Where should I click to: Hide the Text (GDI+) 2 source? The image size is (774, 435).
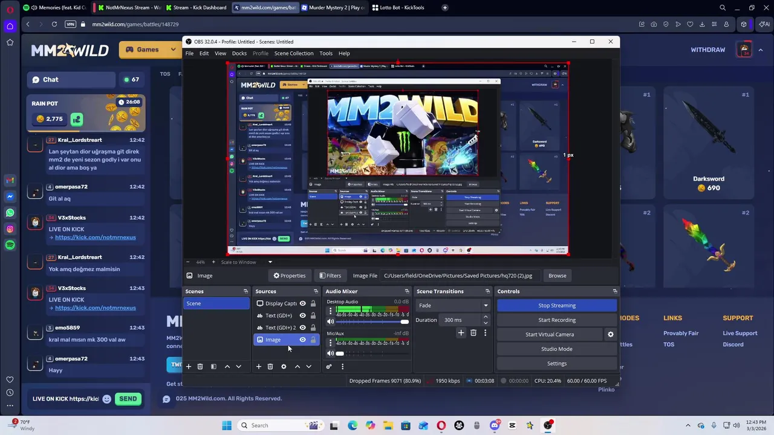(302, 327)
